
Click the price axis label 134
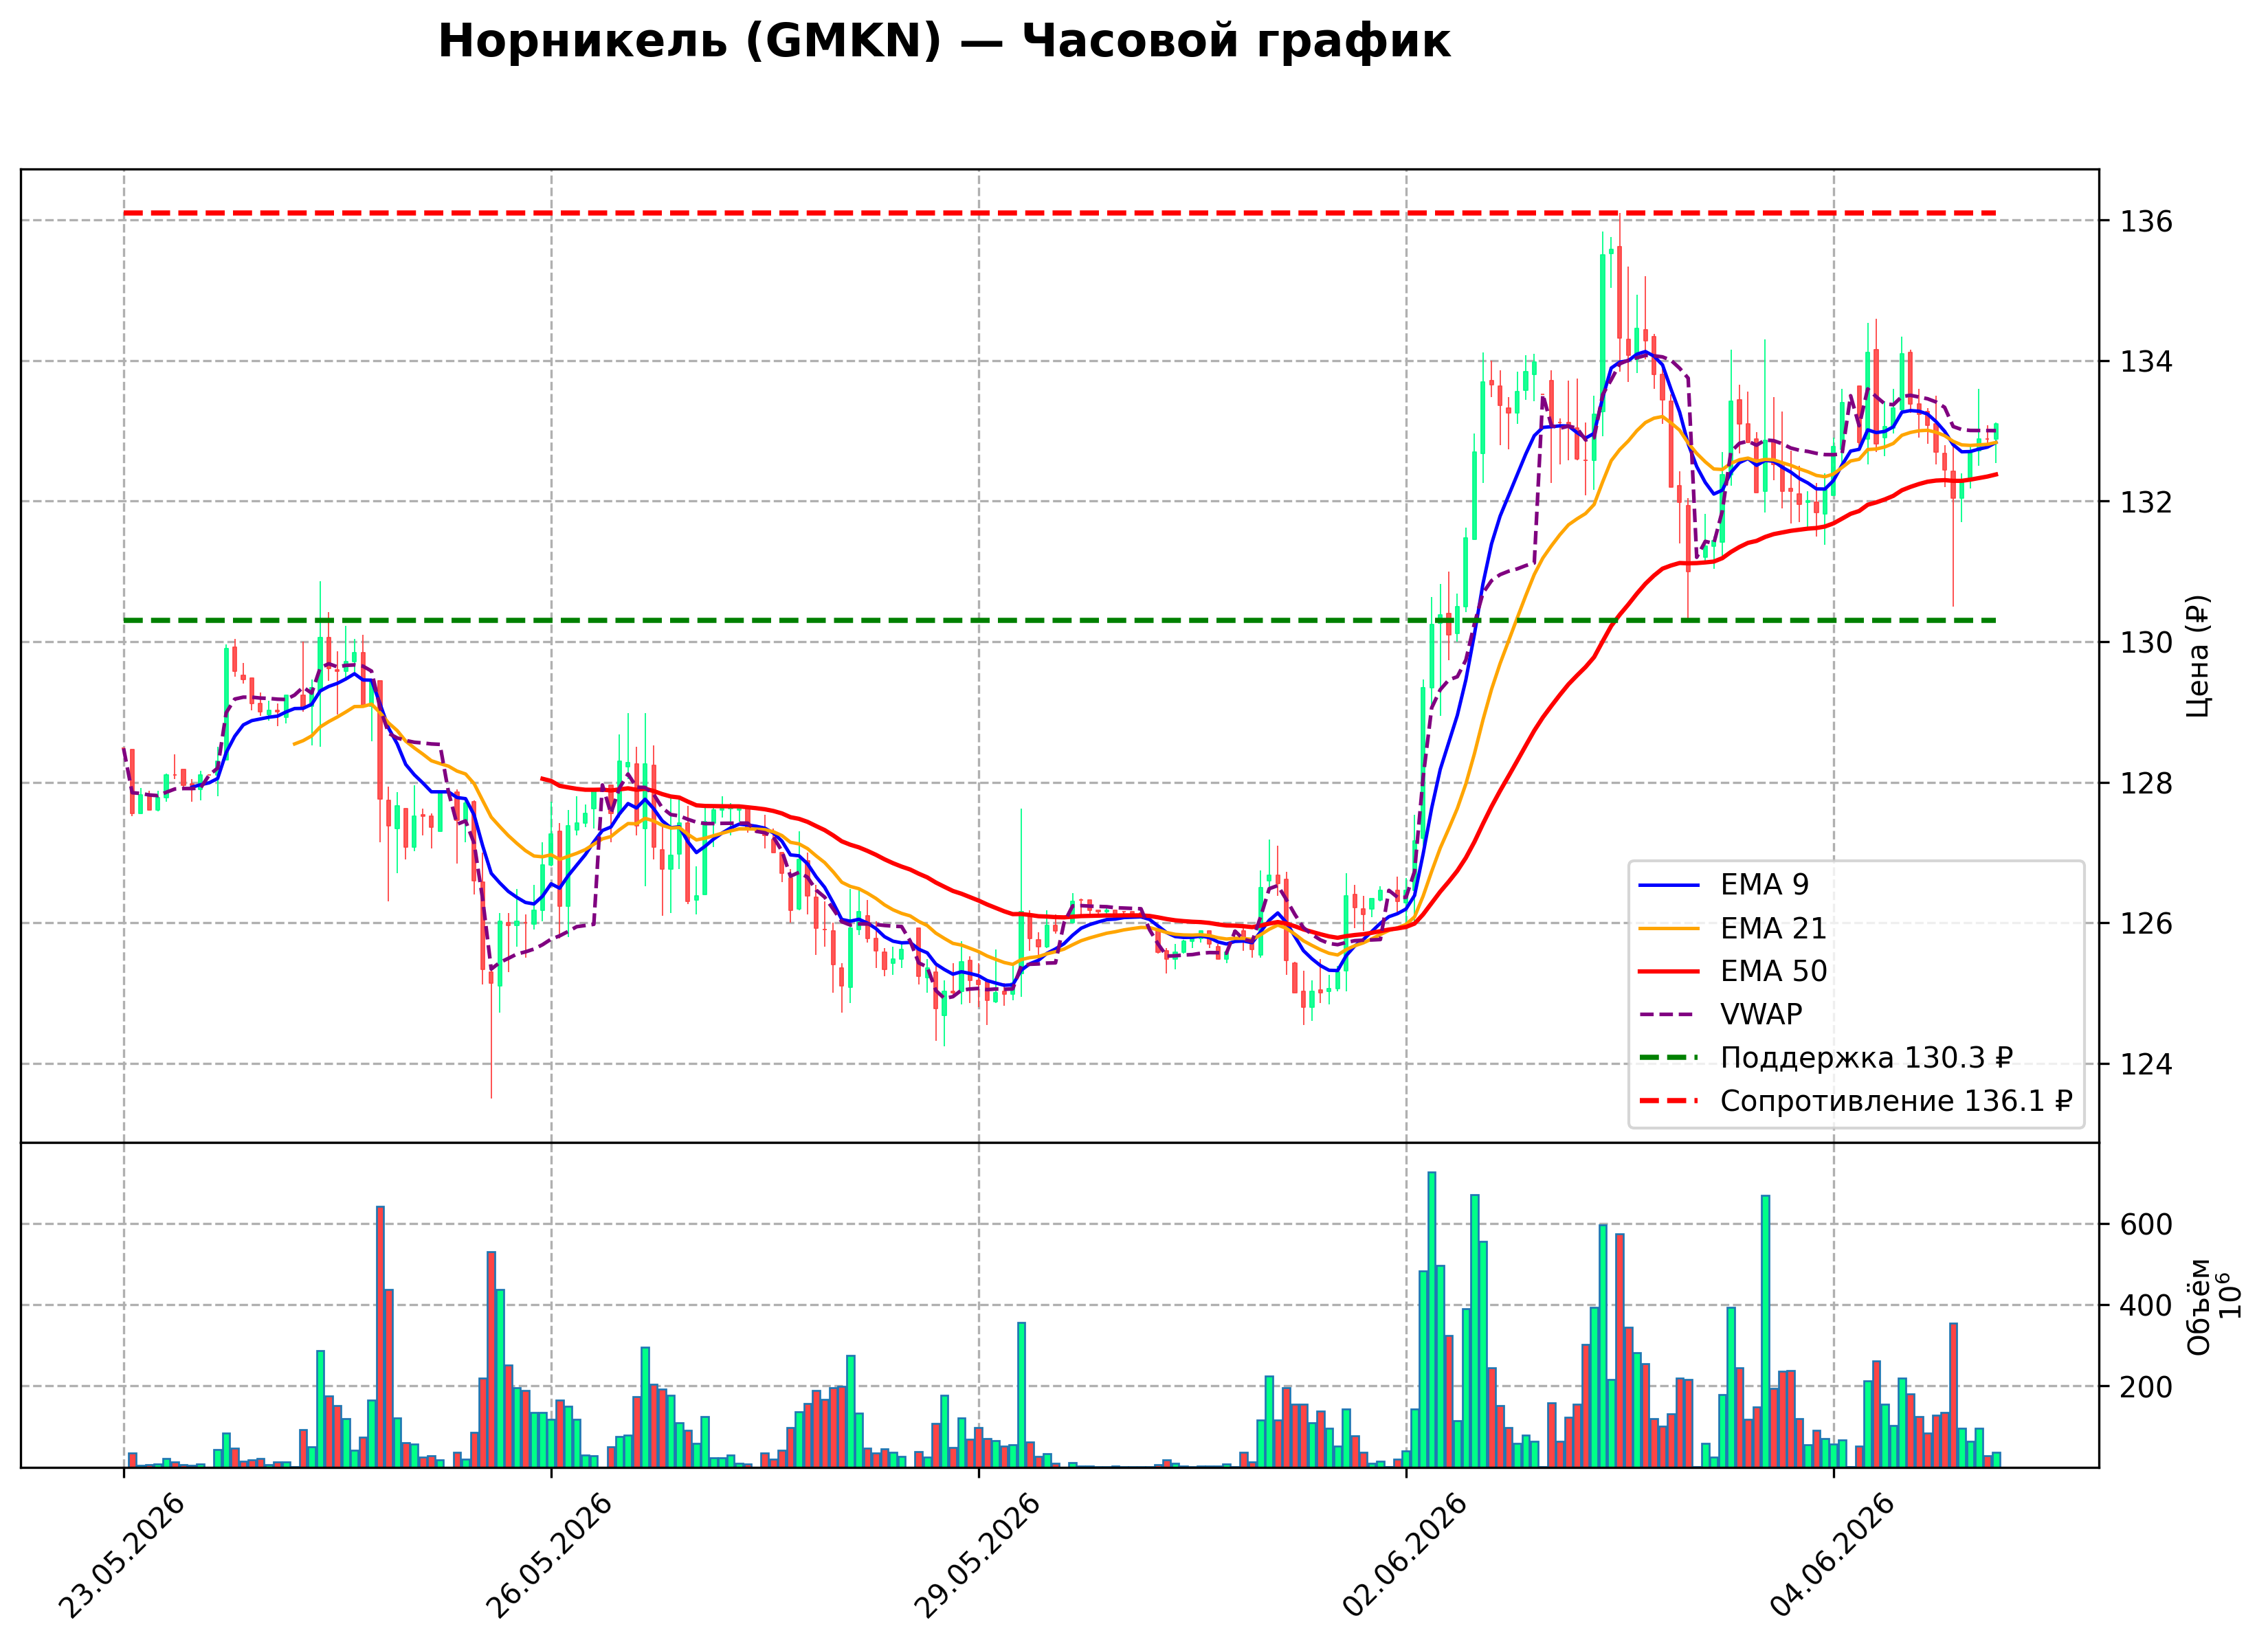pyautogui.click(x=2147, y=361)
